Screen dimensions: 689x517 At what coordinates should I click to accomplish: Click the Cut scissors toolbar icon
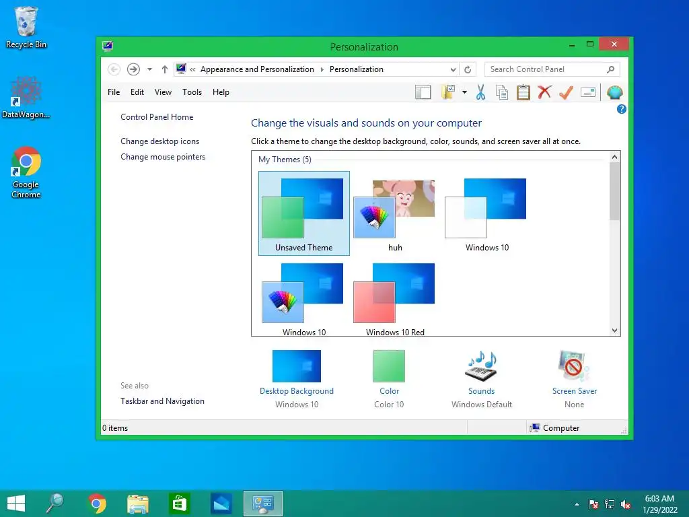[480, 92]
